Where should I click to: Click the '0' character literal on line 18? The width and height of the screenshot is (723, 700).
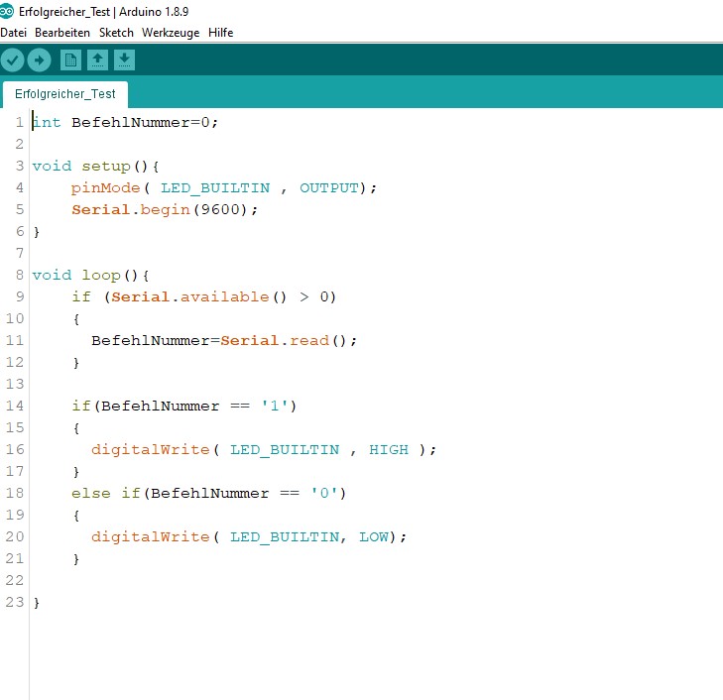click(x=324, y=494)
